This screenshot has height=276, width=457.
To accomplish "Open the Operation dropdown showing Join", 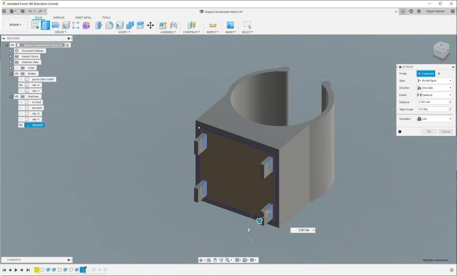I will (434, 119).
